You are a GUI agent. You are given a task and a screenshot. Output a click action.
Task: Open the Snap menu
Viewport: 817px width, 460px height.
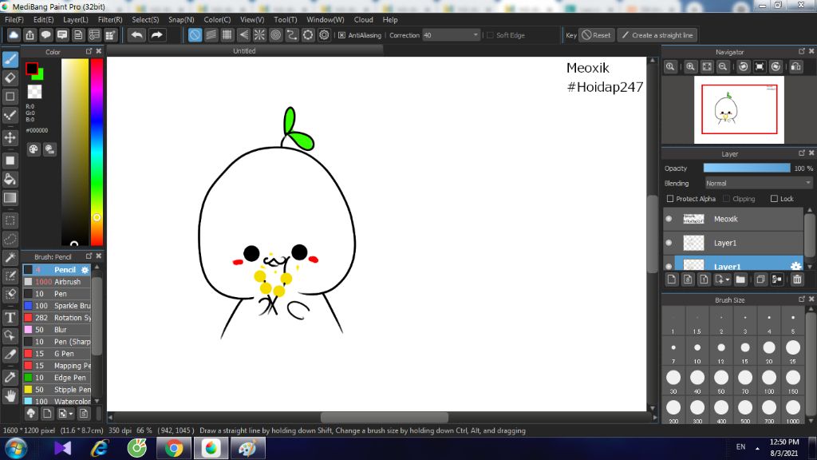[x=181, y=20]
